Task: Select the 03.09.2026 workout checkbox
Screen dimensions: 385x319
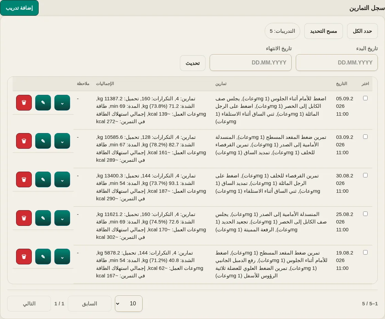Action: click(366, 136)
